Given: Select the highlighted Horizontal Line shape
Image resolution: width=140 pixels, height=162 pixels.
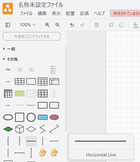Looking at the screenshot, I should (31, 141).
